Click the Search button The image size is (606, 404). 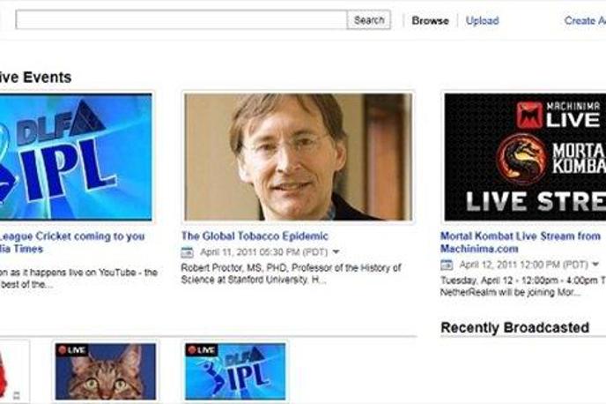[369, 19]
